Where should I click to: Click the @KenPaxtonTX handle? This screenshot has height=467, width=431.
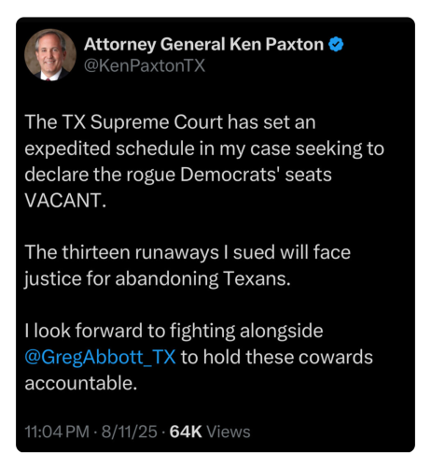[145, 65]
